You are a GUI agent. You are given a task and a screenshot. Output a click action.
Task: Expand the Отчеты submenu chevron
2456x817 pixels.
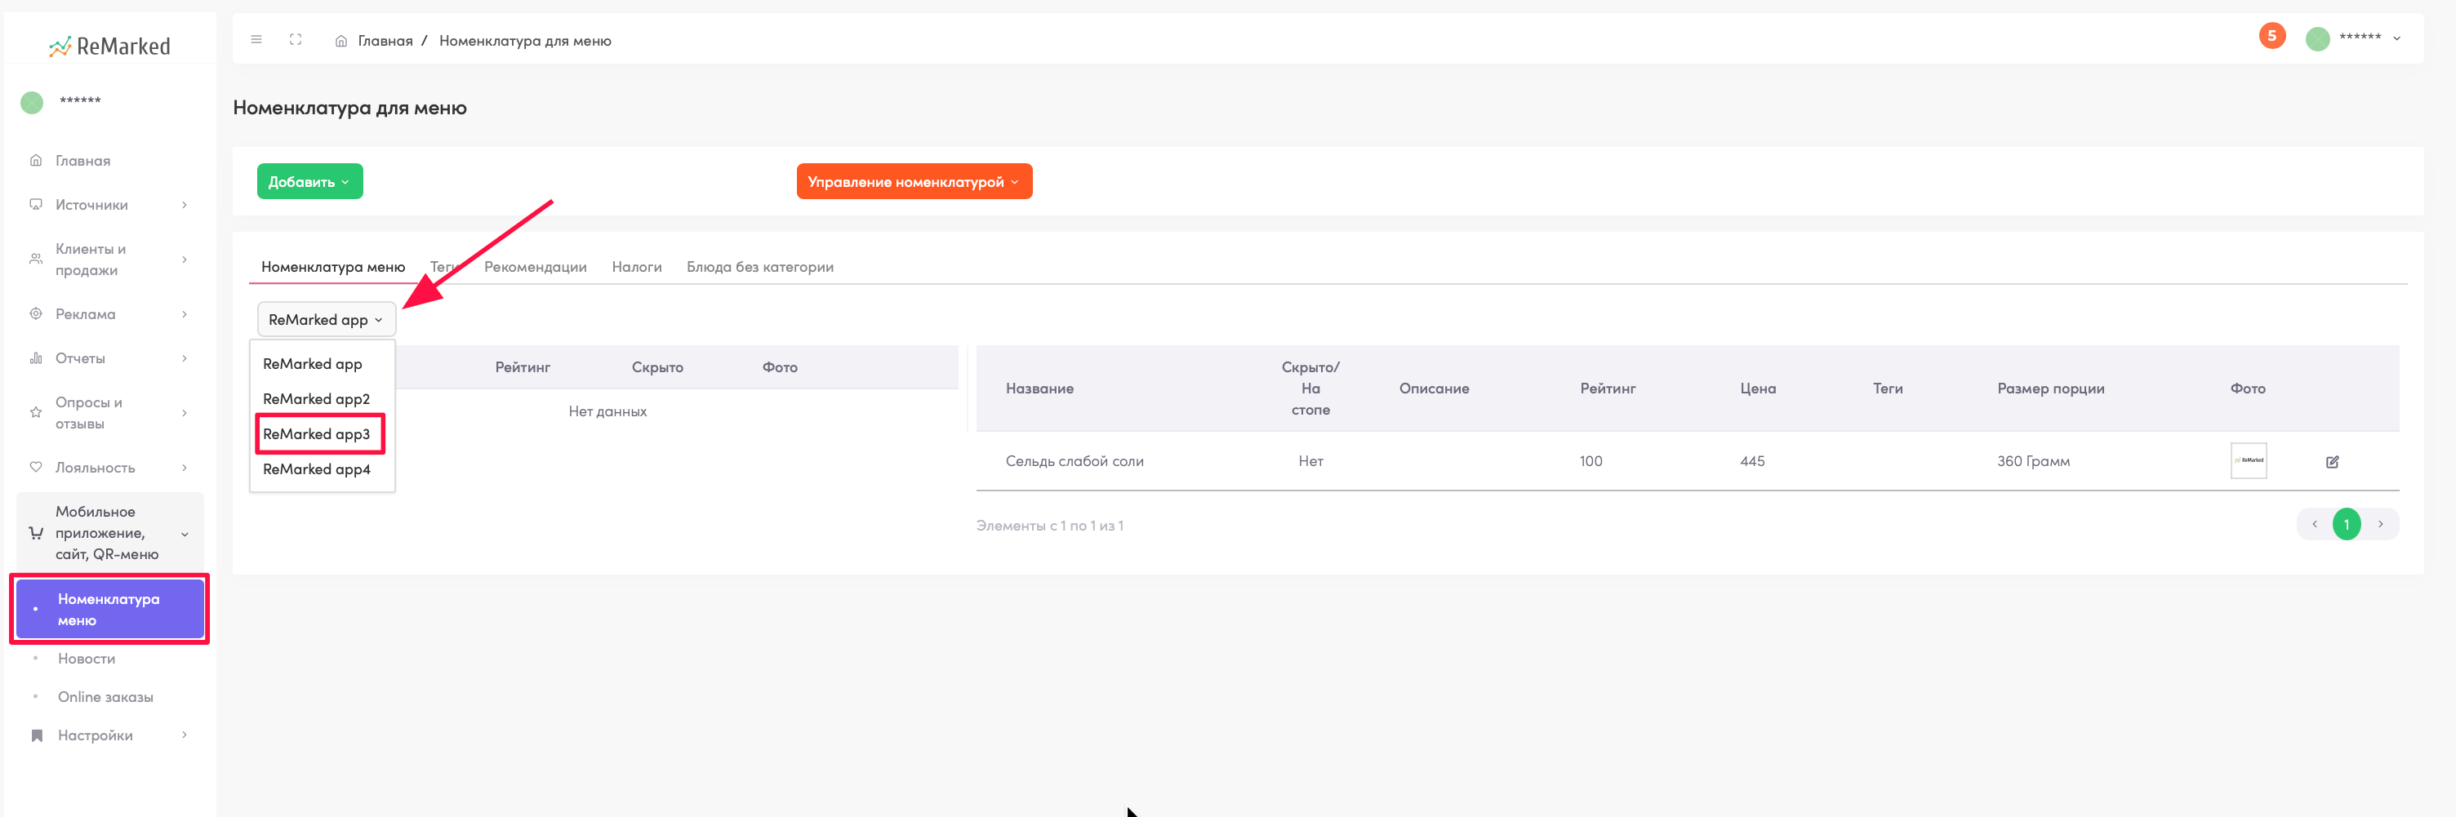[x=185, y=358]
